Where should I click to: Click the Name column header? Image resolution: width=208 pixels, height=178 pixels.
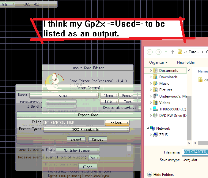point(202,71)
